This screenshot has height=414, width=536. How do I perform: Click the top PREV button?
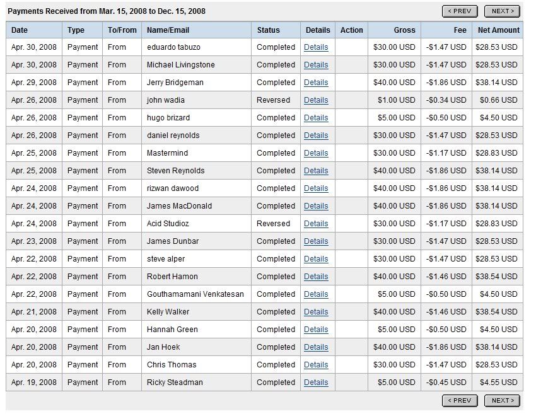tap(460, 11)
